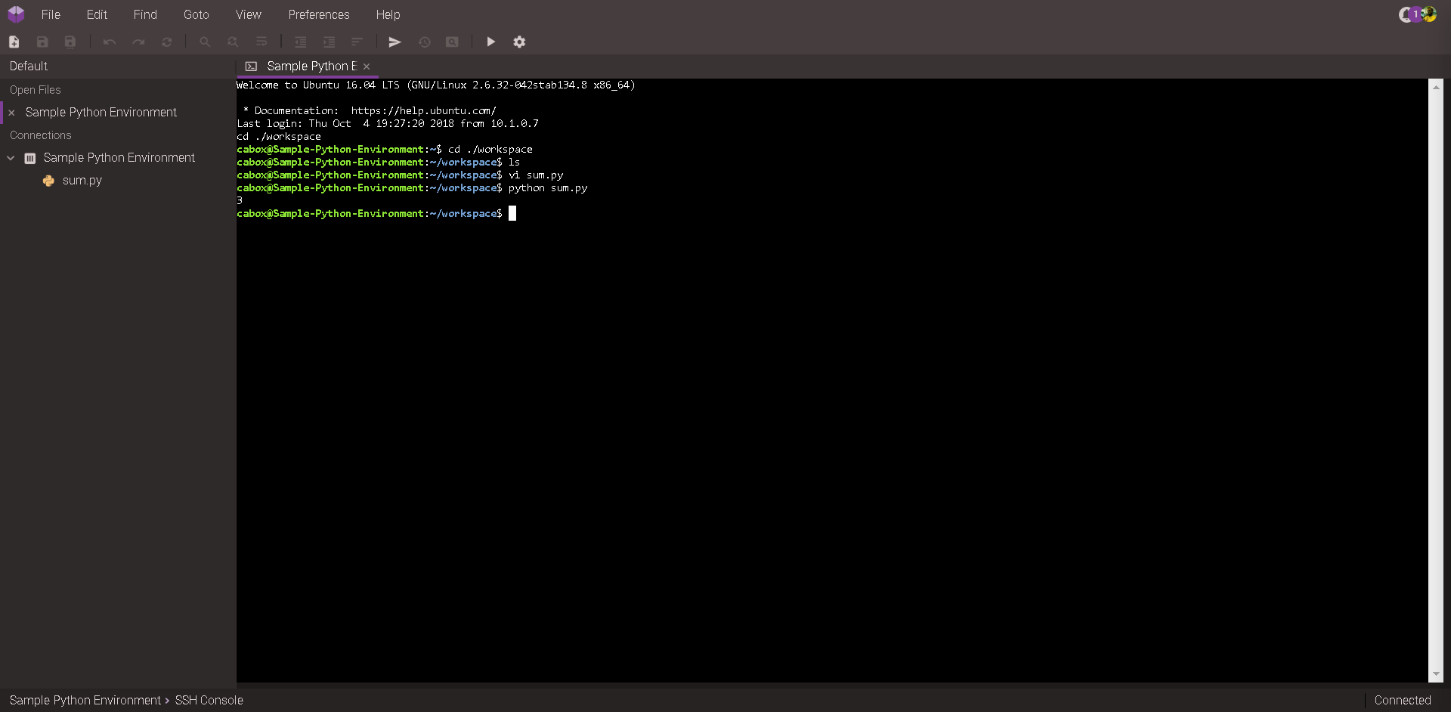Save the current file
This screenshot has height=712, width=1451.
42,42
